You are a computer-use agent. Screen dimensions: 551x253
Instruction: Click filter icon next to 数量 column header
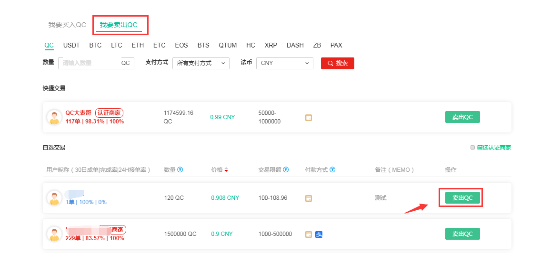[x=180, y=170]
